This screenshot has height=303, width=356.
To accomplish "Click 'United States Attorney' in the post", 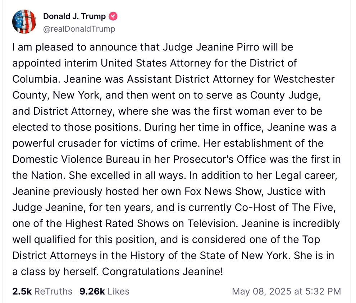I will (x=156, y=63).
